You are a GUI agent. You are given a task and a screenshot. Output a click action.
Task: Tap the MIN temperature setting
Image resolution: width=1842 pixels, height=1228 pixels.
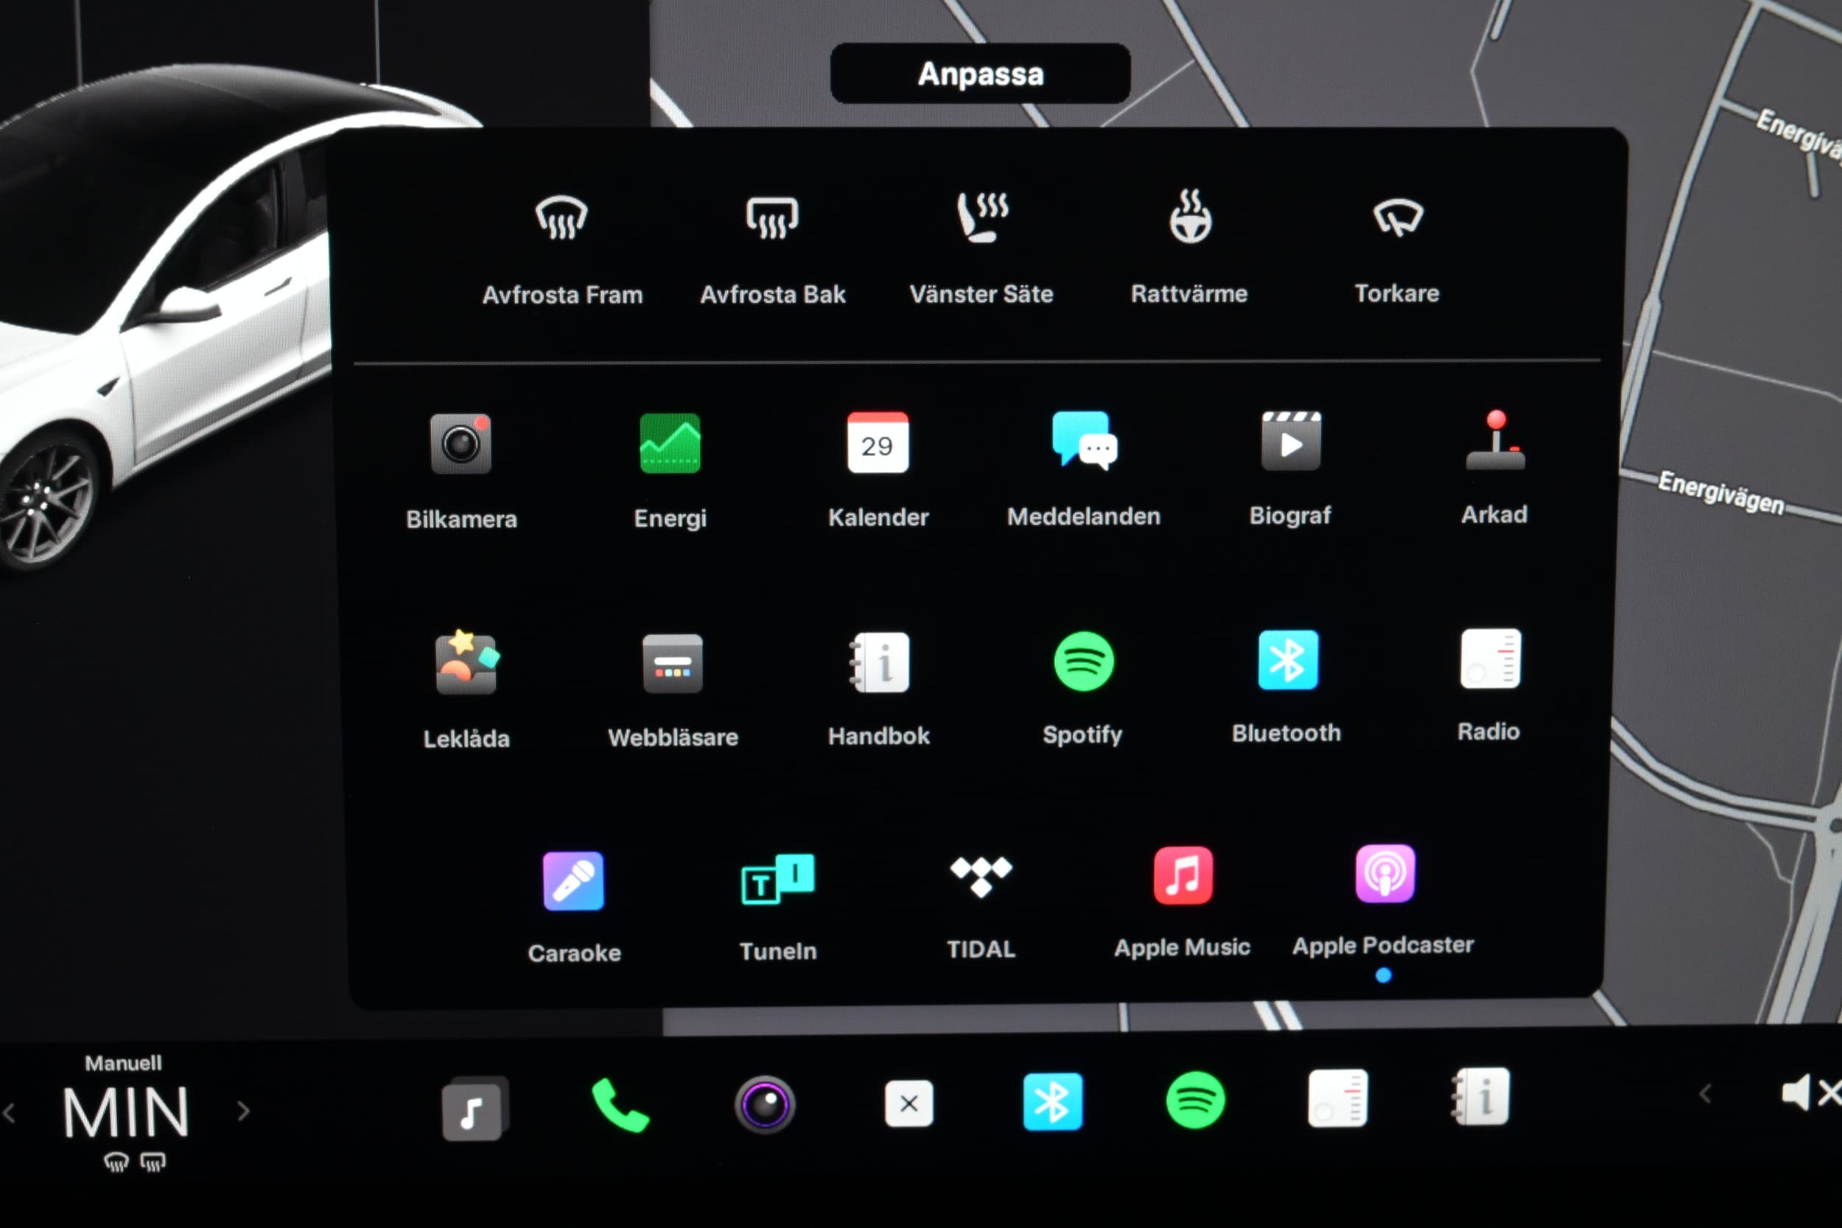click(x=126, y=1112)
